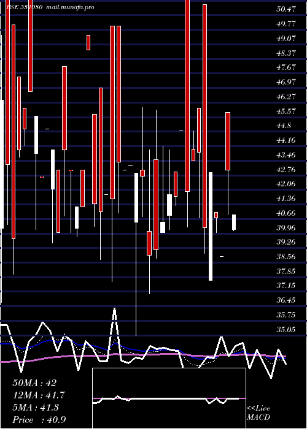Click the 35.05 price label
This screenshot has height=429, width=307.
pyautogui.click(x=286, y=330)
